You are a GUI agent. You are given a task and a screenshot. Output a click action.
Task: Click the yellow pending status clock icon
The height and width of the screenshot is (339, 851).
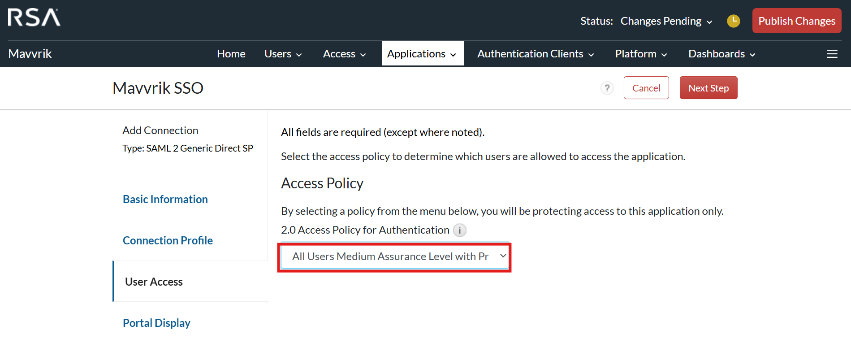[x=733, y=21]
